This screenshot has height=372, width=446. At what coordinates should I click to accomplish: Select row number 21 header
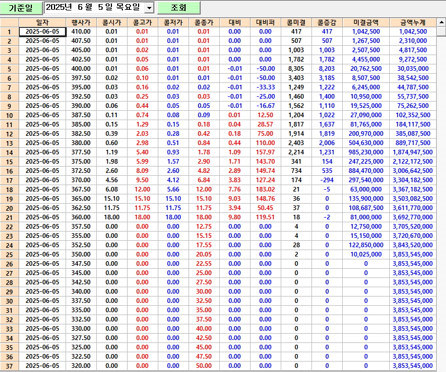[x=9, y=217]
